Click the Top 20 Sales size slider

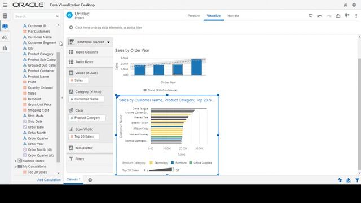[160, 170]
